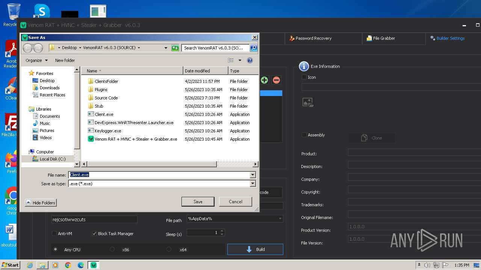Click the Start button
The image size is (481, 270).
tap(10, 265)
